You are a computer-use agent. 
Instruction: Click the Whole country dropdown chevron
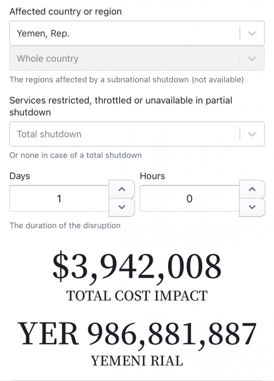tap(252, 59)
